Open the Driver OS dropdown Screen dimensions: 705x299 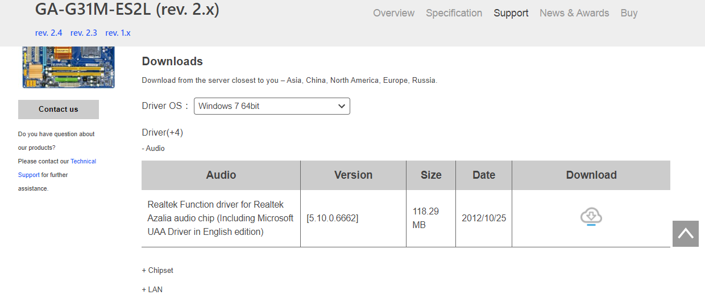point(272,106)
